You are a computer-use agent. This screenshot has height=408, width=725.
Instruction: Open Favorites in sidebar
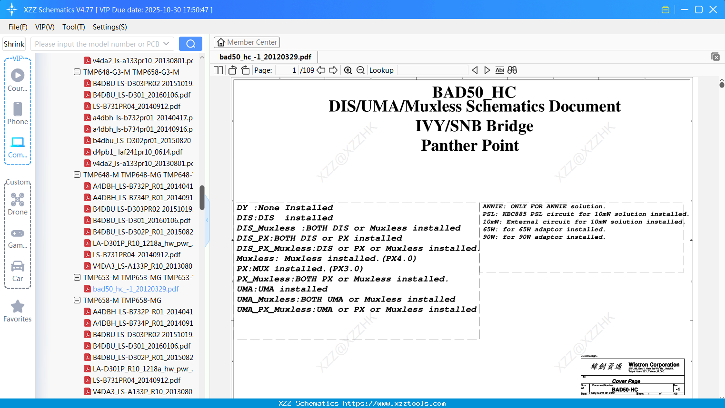point(18,311)
